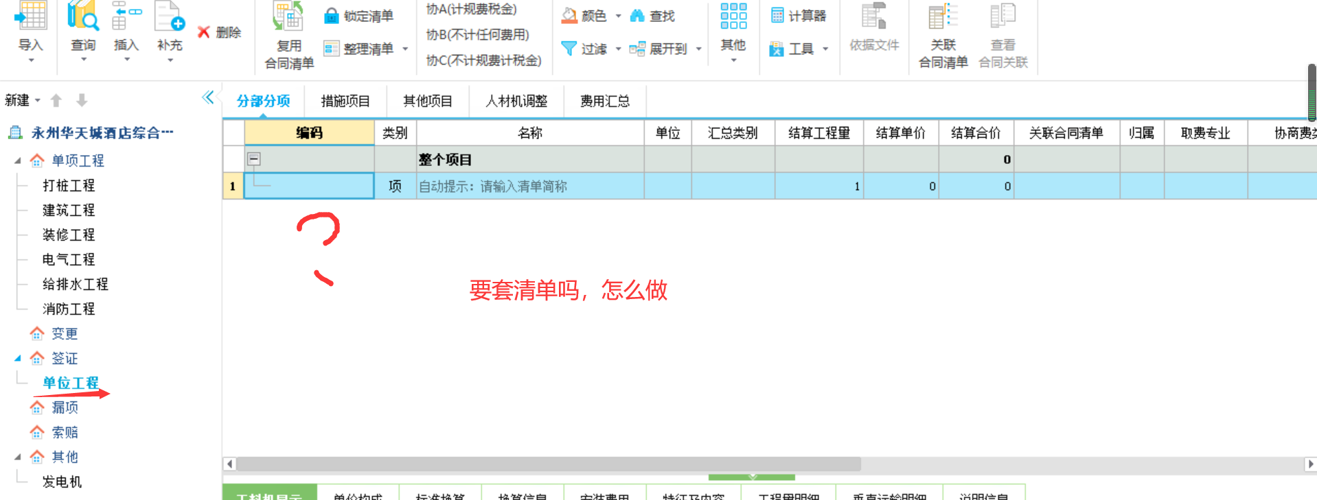Click the move up arrow icon
Viewport: 1317px width, 500px height.
[x=56, y=100]
